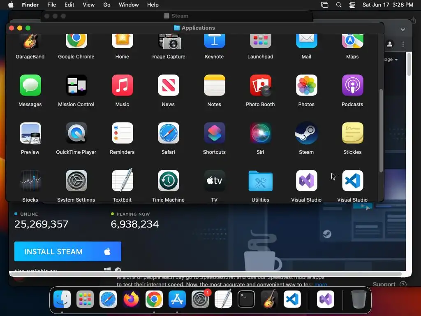Screen dimensions: 421x316
Task: Open the Trash in the Dock
Action: tap(359, 299)
